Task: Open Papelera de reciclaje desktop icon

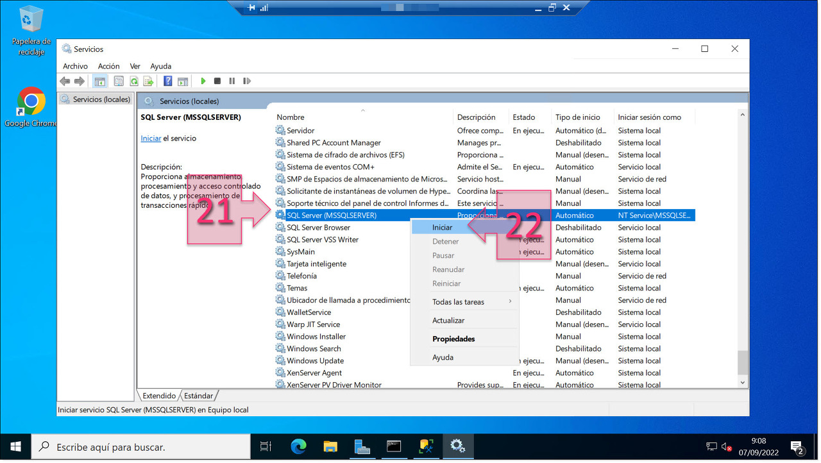Action: 31,31
